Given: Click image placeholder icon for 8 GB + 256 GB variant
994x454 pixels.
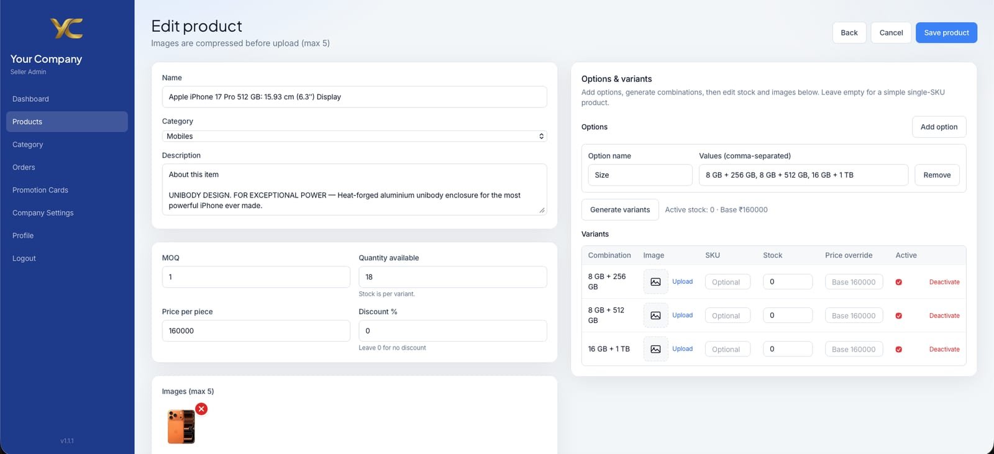Looking at the screenshot, I should tap(655, 282).
